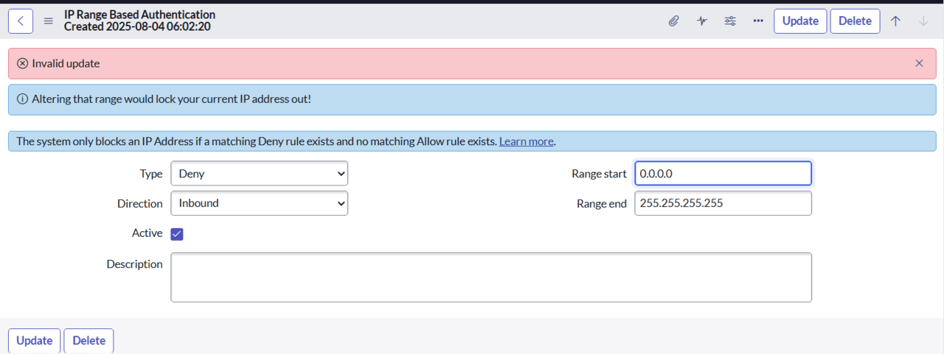
Task: Uncheck the Active checkbox
Action: [177, 234]
